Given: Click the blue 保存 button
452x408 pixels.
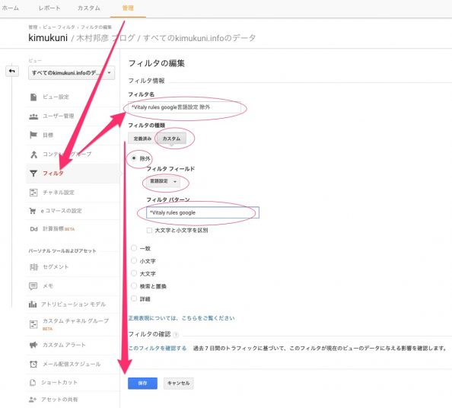Looking at the screenshot, I should (x=143, y=383).
